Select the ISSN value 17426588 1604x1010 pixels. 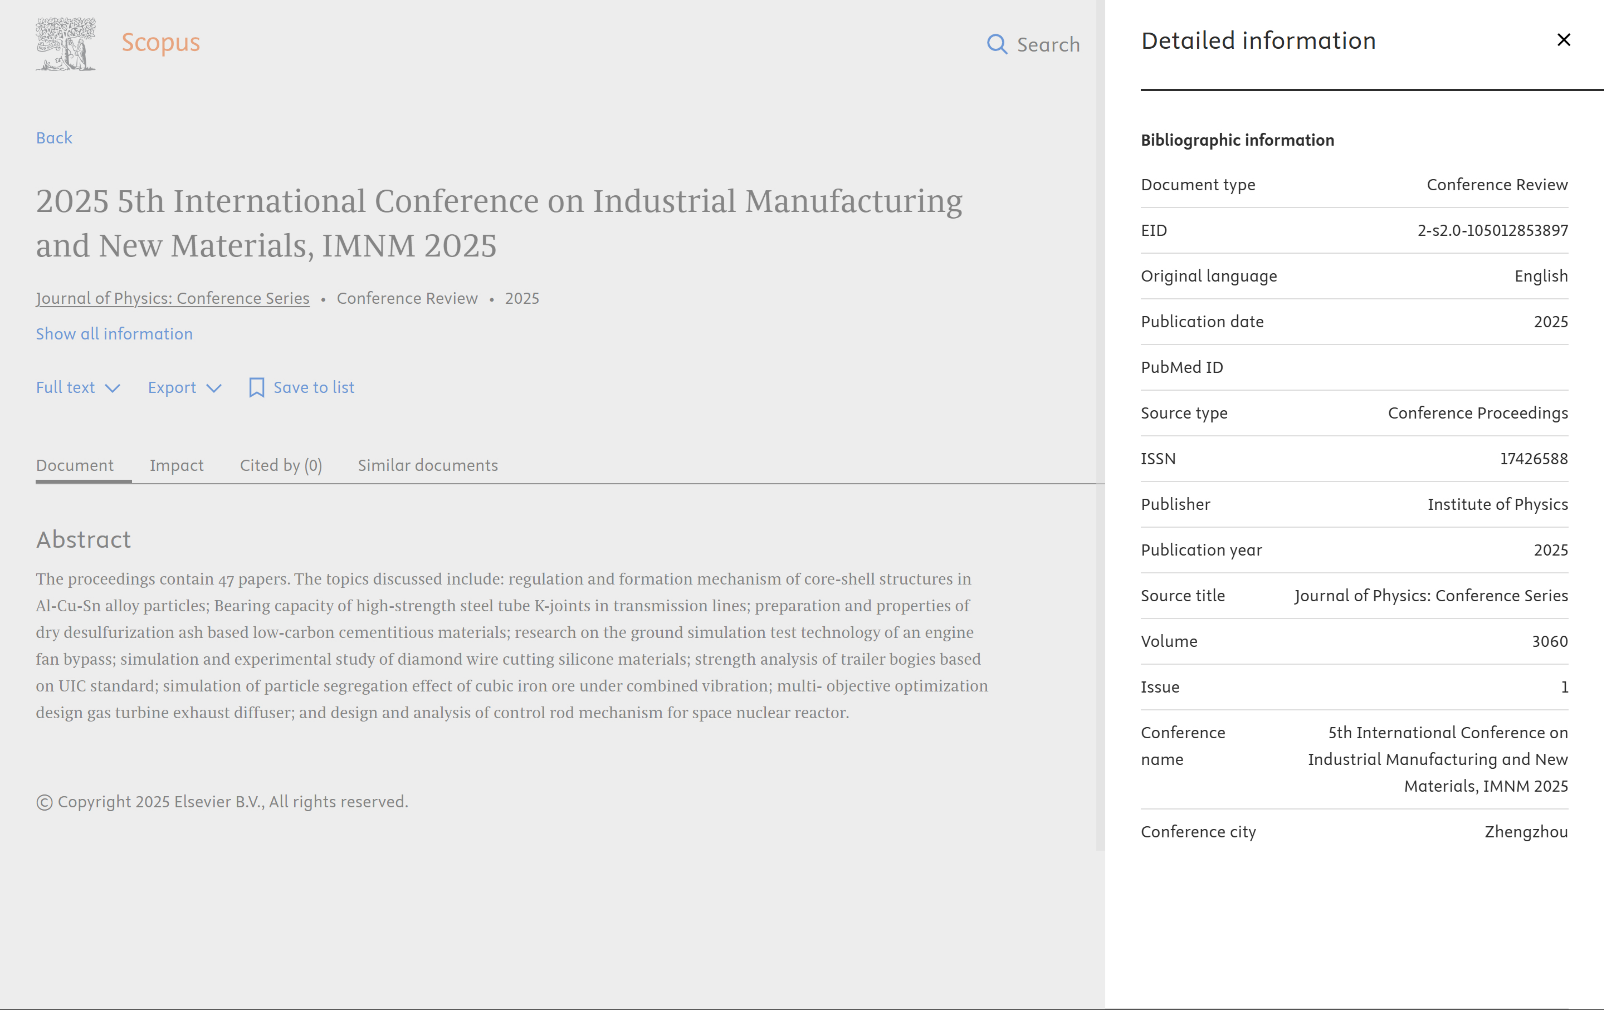1534,459
